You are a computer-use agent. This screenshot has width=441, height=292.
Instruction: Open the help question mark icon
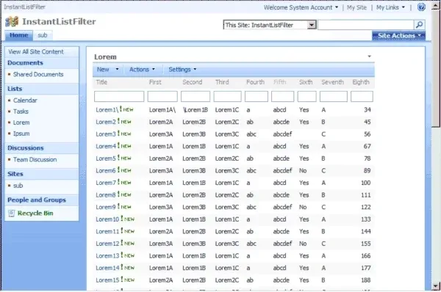(x=421, y=7)
